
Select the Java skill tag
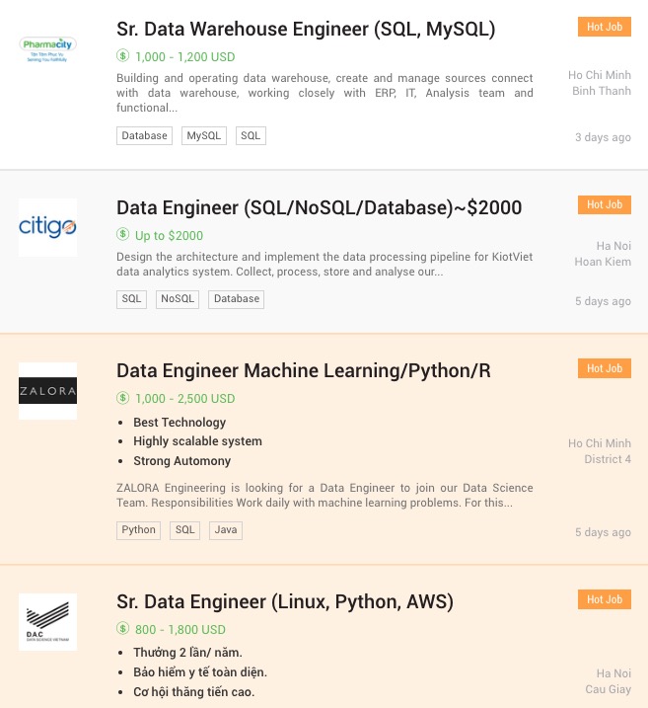coord(226,530)
